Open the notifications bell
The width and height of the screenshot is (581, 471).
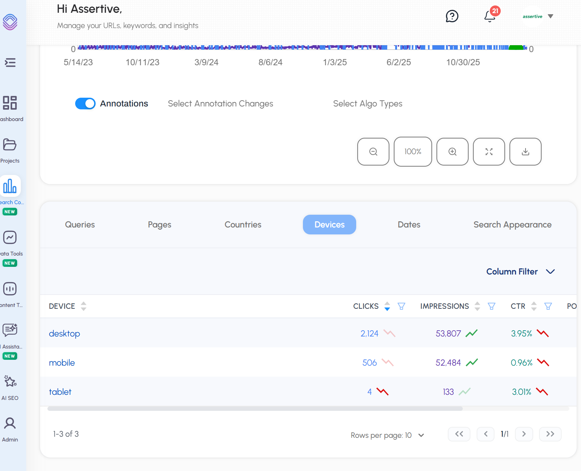pos(490,16)
